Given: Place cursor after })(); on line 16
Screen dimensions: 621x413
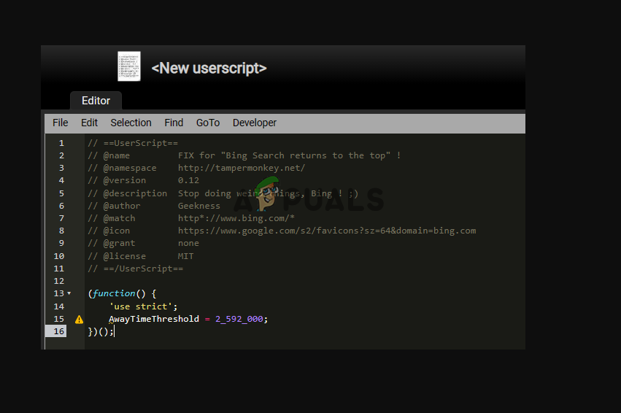Looking at the screenshot, I should point(114,331).
